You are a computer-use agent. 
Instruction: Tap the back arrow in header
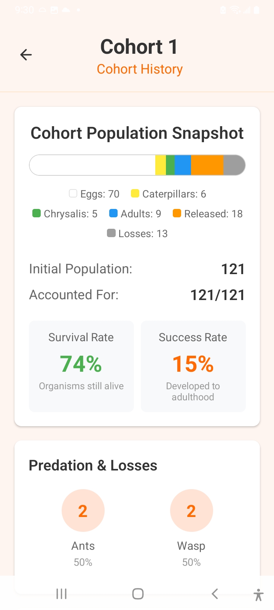26,55
